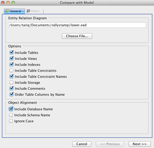This screenshot has height=148, width=154.
Task: Switch to the General tab
Action: 14,11
